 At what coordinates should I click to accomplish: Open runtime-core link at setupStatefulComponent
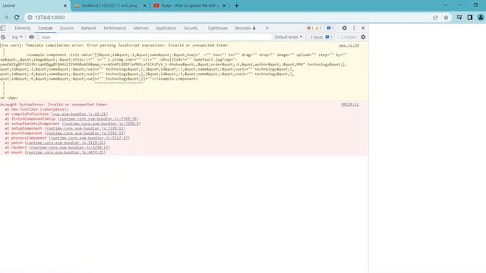101,124
